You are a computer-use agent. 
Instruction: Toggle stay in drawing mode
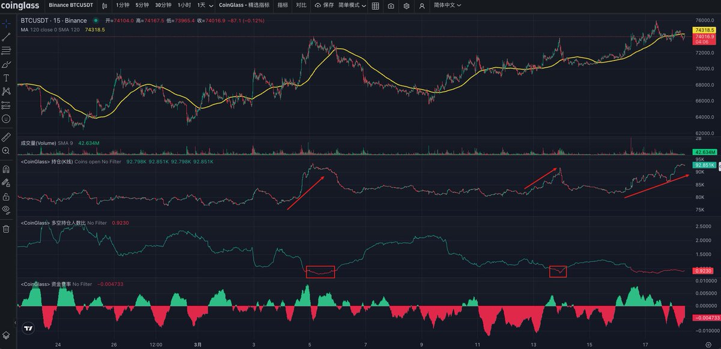(6, 182)
